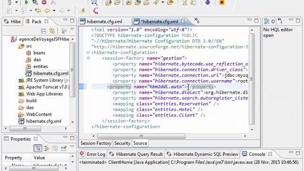The width and height of the screenshot is (304, 171).
Task: Click the grayed previous-annotation icon on the second row
Action: (x=24, y=10)
